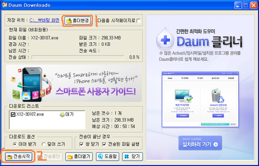Close the Daum Downloads window
Viewport: 259px width, 166px height.
pyautogui.click(x=254, y=5)
